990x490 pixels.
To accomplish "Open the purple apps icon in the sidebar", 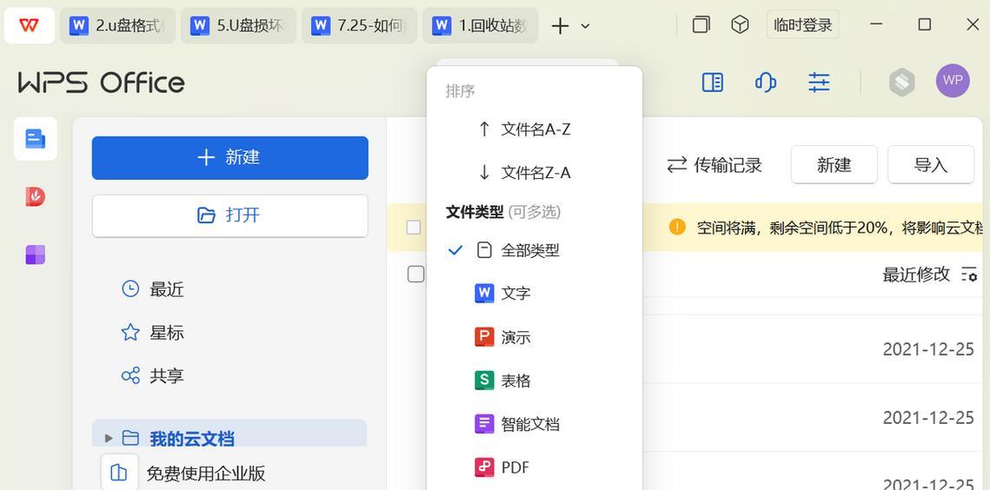I will [x=36, y=255].
